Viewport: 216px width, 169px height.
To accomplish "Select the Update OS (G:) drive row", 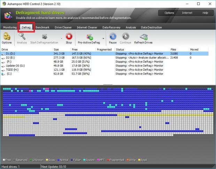I will coord(16,65).
